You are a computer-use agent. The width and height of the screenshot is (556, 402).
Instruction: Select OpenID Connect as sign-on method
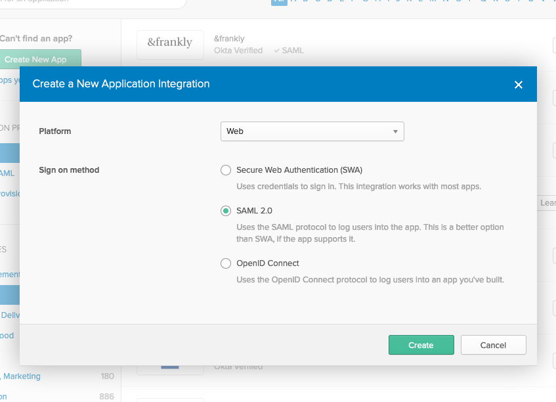[226, 263]
